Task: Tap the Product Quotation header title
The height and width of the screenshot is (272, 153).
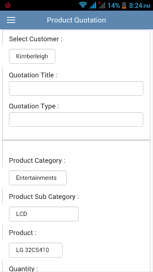Action: click(x=76, y=20)
